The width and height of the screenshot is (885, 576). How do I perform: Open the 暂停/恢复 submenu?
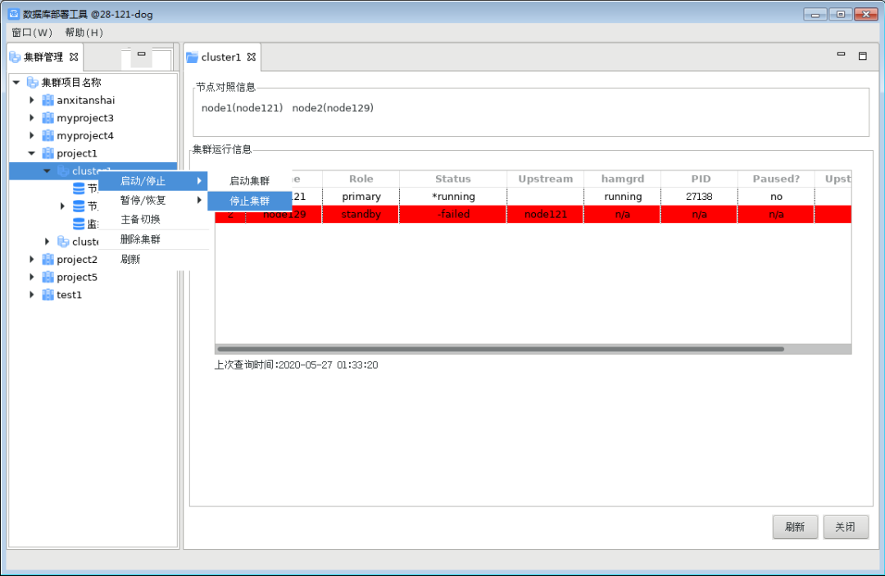pos(153,200)
